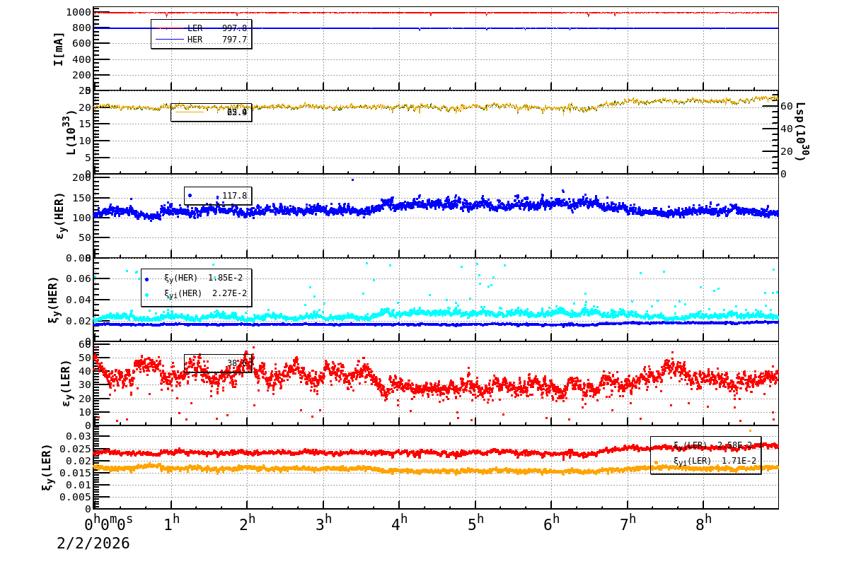Click the '40' tick on Lsp right axis
The height and width of the screenshot is (564, 849).
pyautogui.click(x=786, y=129)
